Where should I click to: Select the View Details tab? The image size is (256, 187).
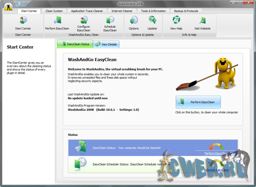(x=106, y=44)
